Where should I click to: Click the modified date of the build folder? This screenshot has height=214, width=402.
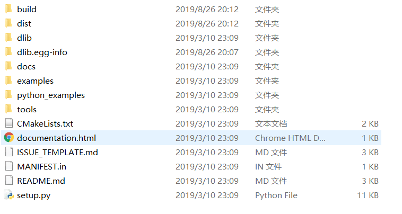point(207,9)
